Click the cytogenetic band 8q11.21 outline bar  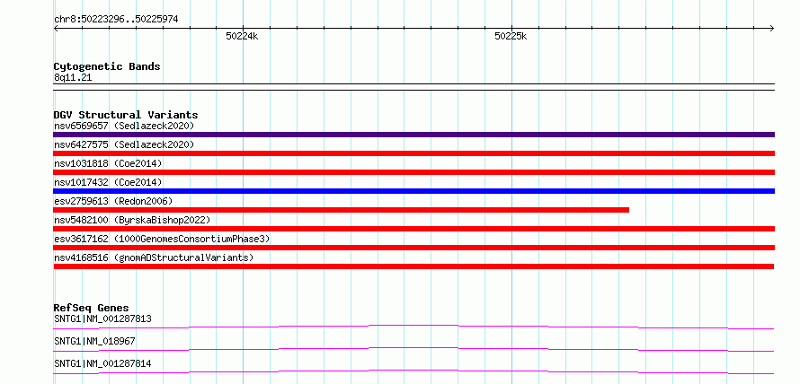coord(413,87)
